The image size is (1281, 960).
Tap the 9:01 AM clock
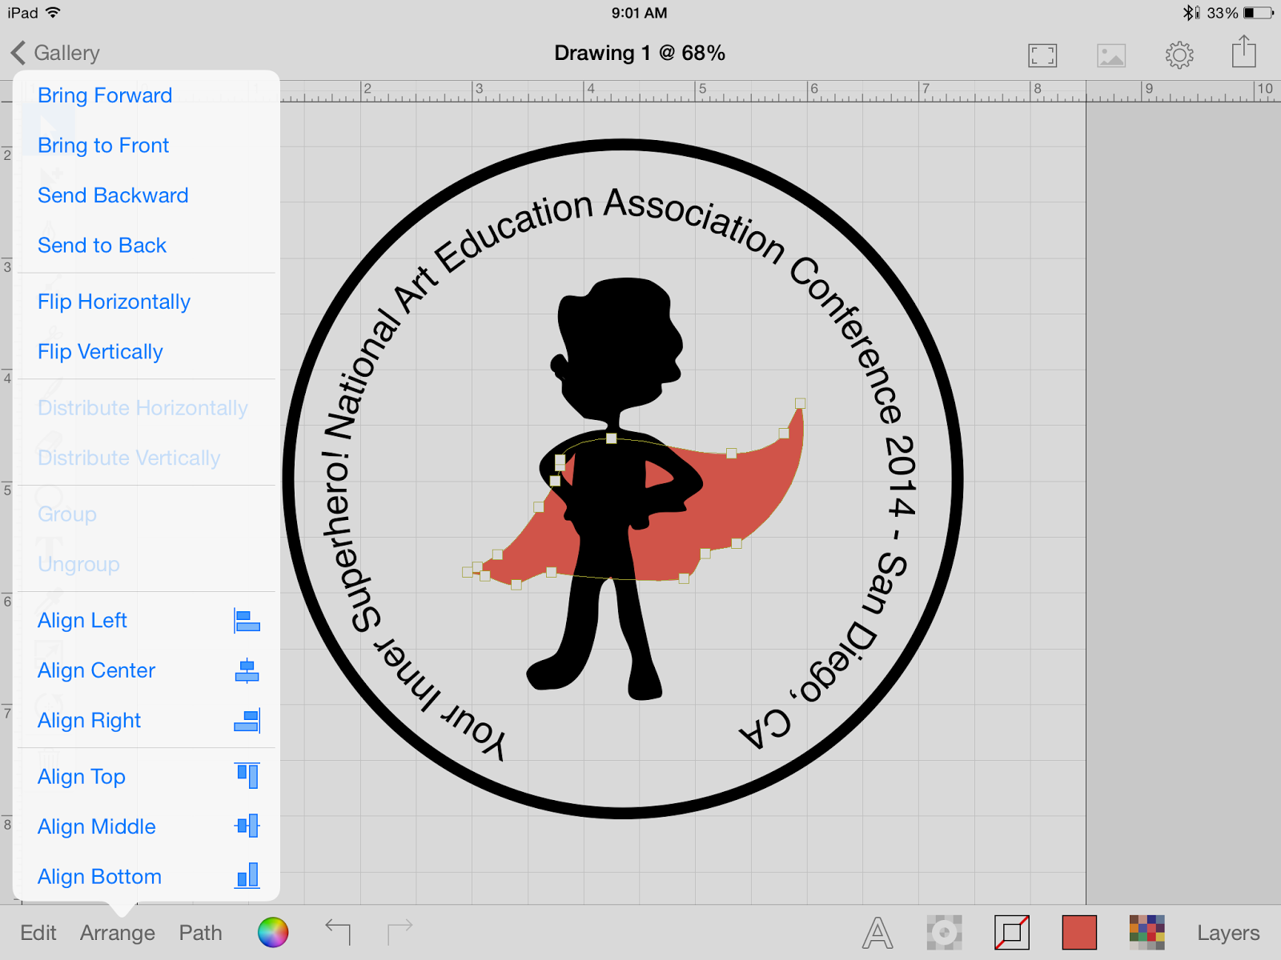639,13
